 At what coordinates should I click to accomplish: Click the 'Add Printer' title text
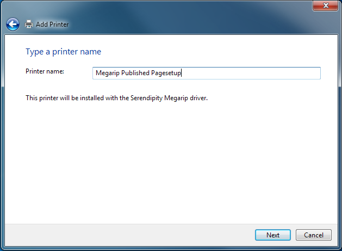coord(52,25)
